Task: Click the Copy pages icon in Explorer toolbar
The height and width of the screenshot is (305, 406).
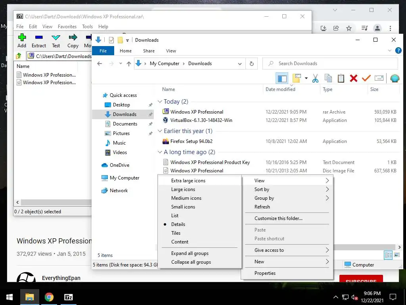Action: click(328, 78)
